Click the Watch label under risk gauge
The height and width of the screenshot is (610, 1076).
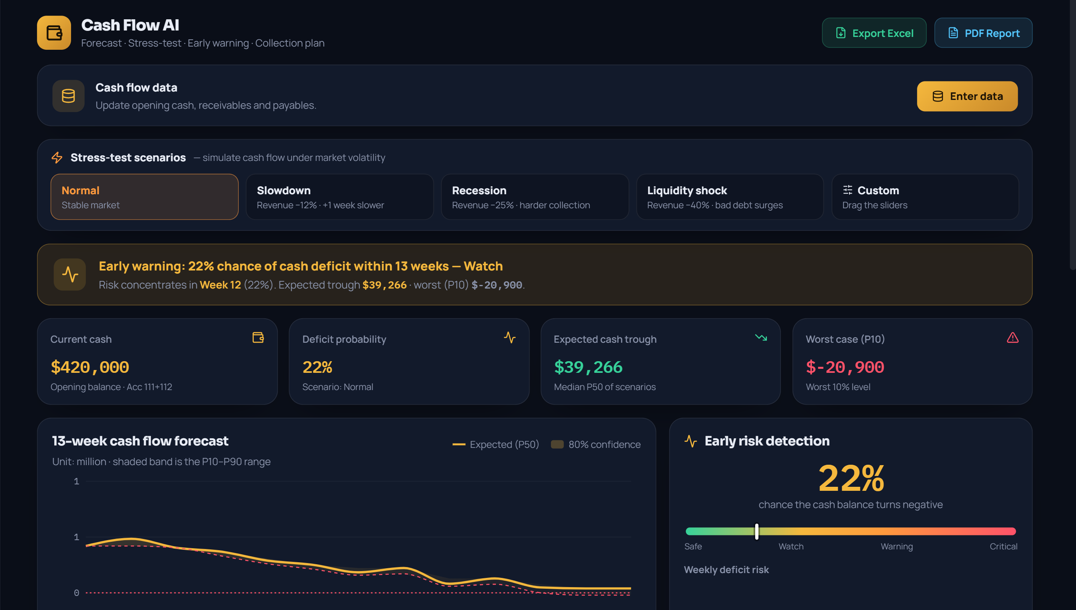[x=791, y=546]
